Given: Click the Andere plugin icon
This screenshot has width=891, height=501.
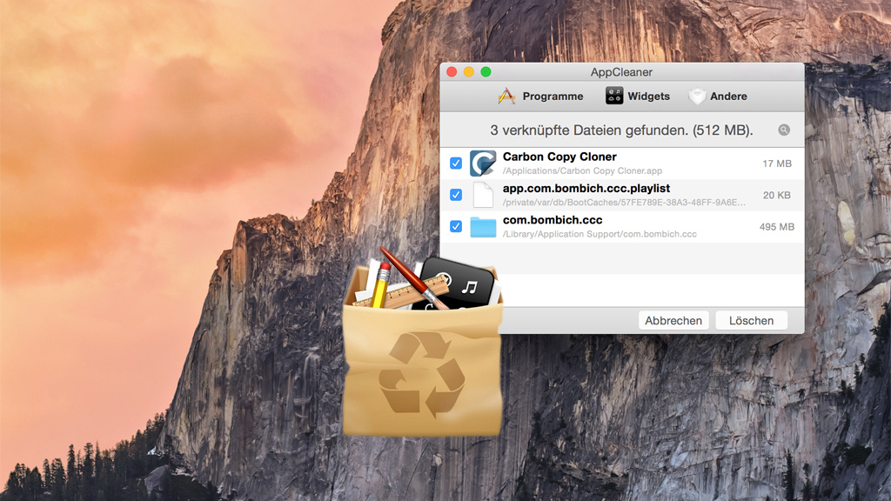Looking at the screenshot, I should (x=697, y=96).
